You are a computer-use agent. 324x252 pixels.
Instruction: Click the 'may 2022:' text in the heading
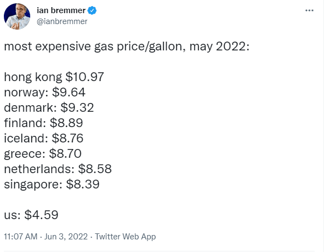pyautogui.click(x=220, y=47)
